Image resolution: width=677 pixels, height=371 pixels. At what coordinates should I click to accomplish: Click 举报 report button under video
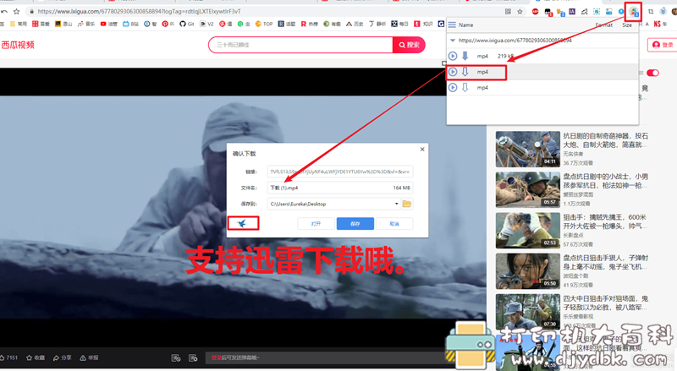89,357
